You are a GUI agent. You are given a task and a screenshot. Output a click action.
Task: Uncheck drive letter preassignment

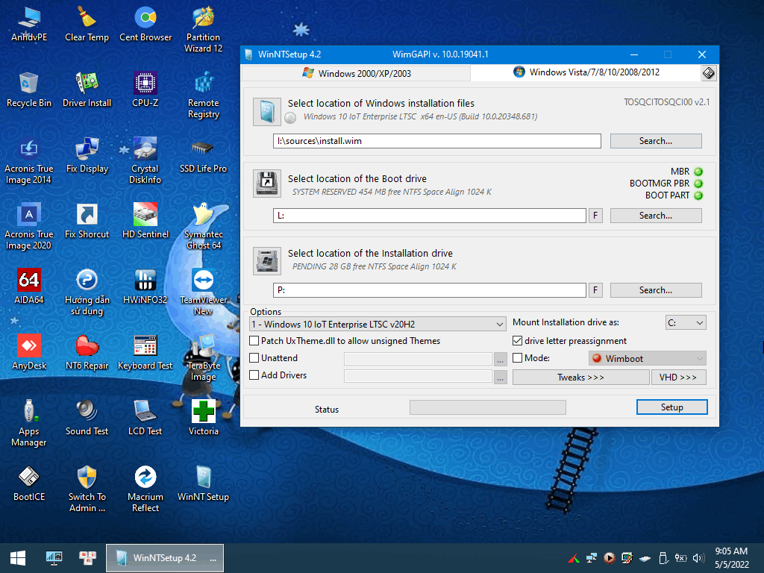pyautogui.click(x=518, y=340)
